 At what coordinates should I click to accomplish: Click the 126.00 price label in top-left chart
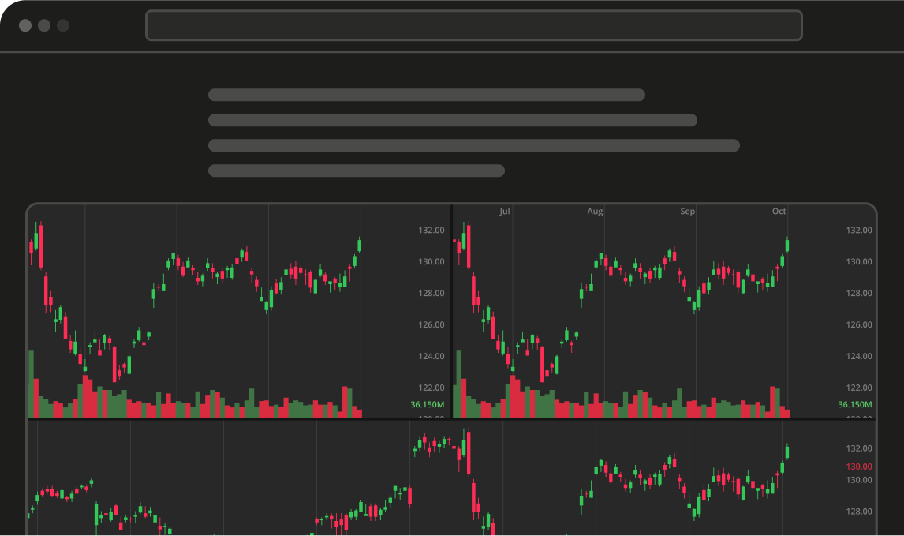431,324
